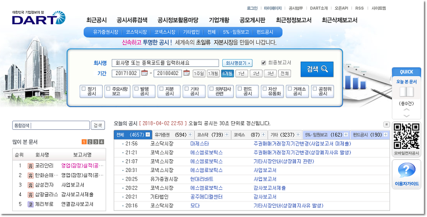Viewport: 427px width, 217px height.
Task: Open the 오늘 본 문서 book icon
Action: coord(406,92)
